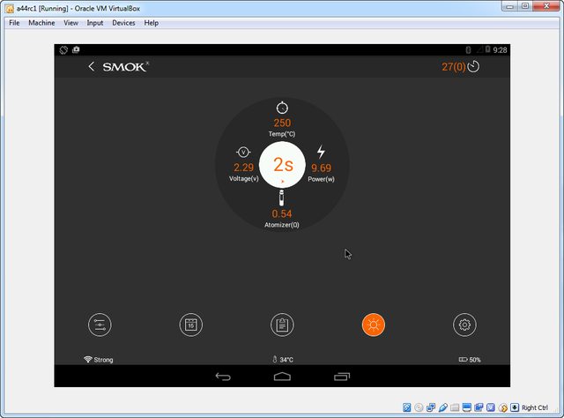Image resolution: width=564 pixels, height=418 pixels.
Task: Click the VirtualBox display monitor icon
Action: (x=467, y=407)
